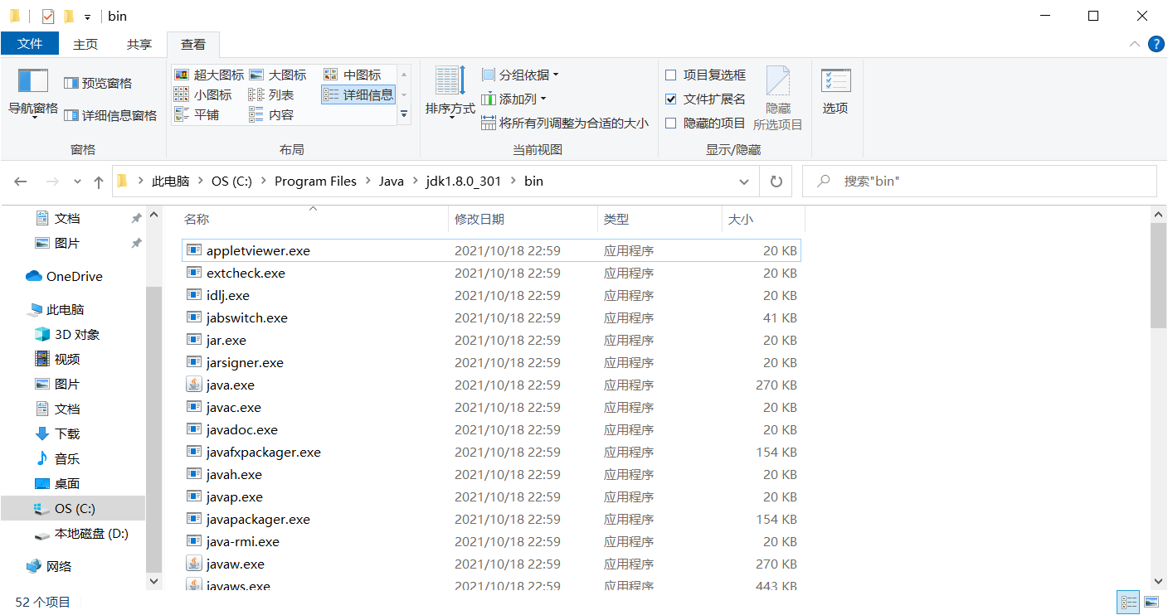Switch to large thumbnails view in status bar
The width and height of the screenshot is (1168, 615).
coord(1151,602)
